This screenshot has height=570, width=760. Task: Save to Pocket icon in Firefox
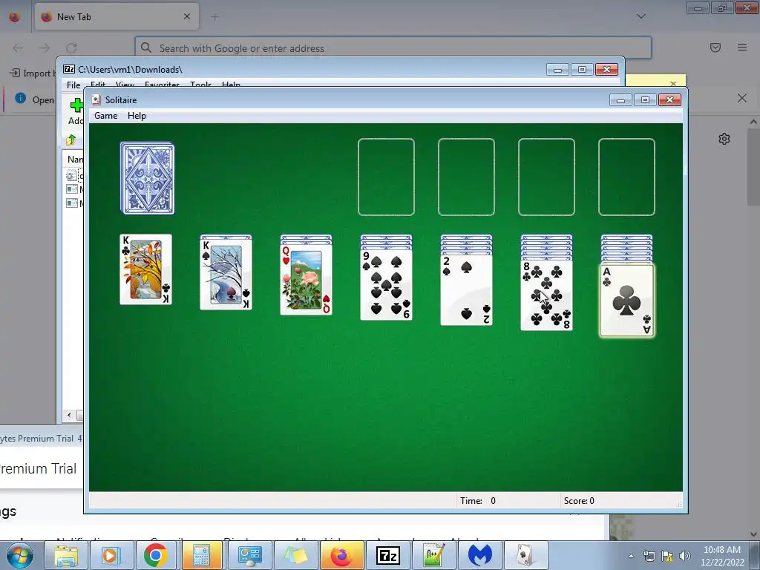coord(715,47)
